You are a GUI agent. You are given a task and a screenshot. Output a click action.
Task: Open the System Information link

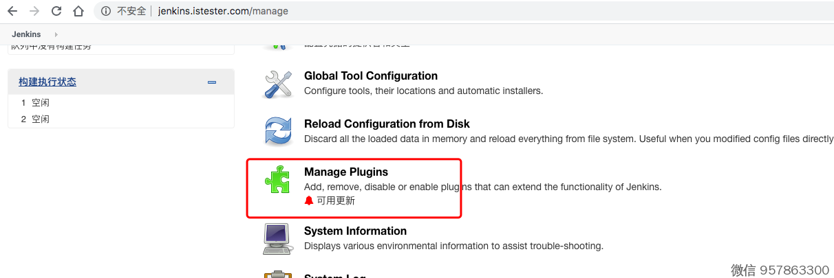pos(355,231)
